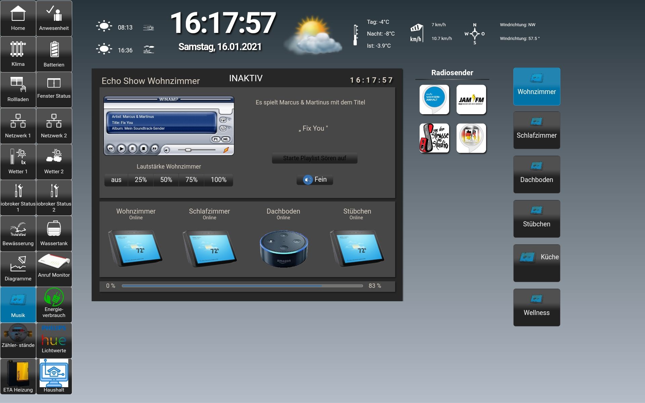Turn the Wohnzimmer volume to aus

pyautogui.click(x=116, y=180)
